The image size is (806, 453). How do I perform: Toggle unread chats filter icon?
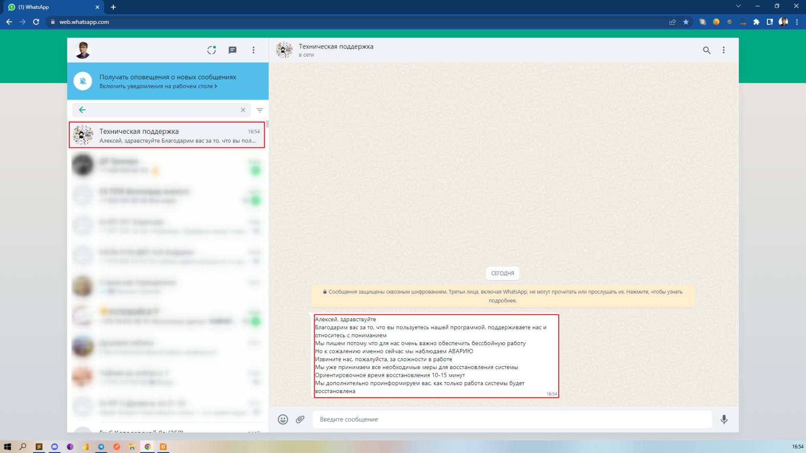click(x=260, y=110)
